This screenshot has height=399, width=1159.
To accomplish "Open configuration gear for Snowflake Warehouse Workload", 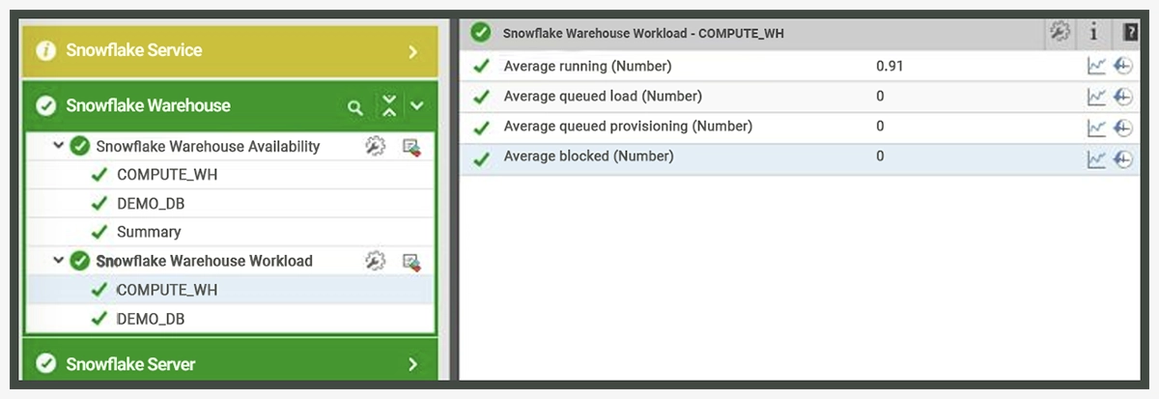I will tap(375, 261).
